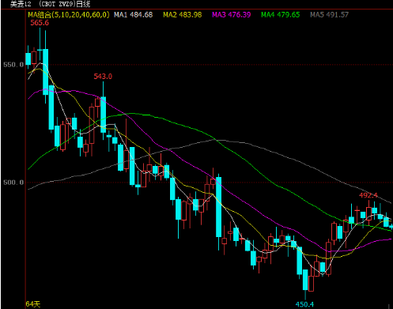The image size is (393, 309).
Task: Click the 543.0 peak price label
Action: tap(103, 77)
